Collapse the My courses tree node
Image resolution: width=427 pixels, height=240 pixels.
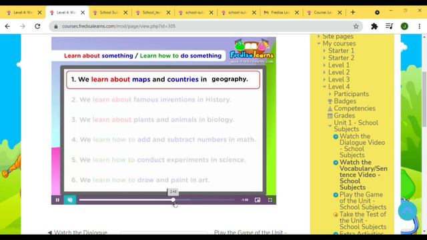319,43
